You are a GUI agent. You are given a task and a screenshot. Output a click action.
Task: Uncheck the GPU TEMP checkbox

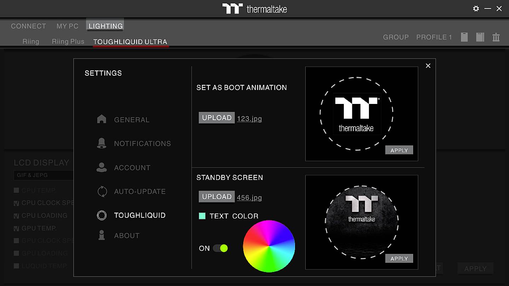16,228
